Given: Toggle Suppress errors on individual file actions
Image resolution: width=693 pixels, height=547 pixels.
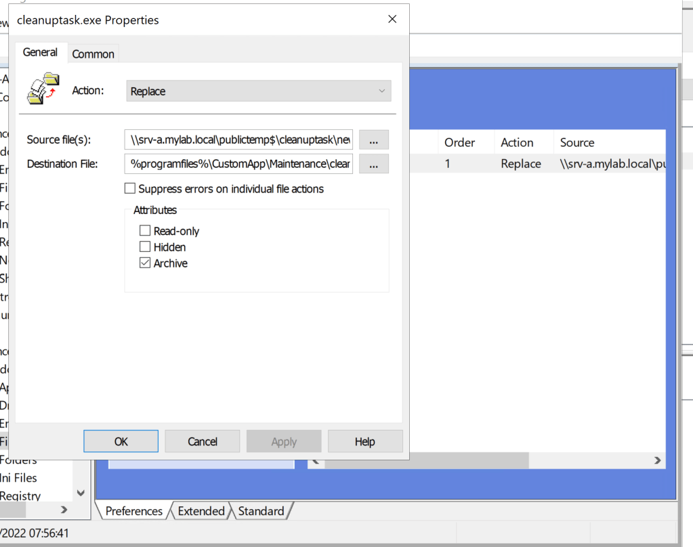Looking at the screenshot, I should click(131, 189).
